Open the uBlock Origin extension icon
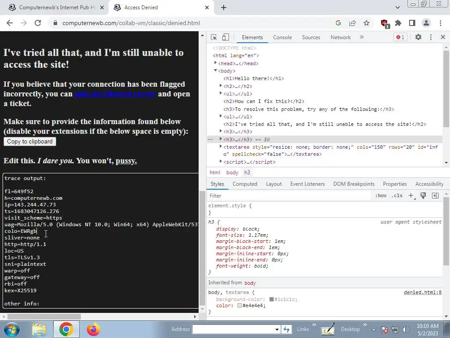 [385, 23]
